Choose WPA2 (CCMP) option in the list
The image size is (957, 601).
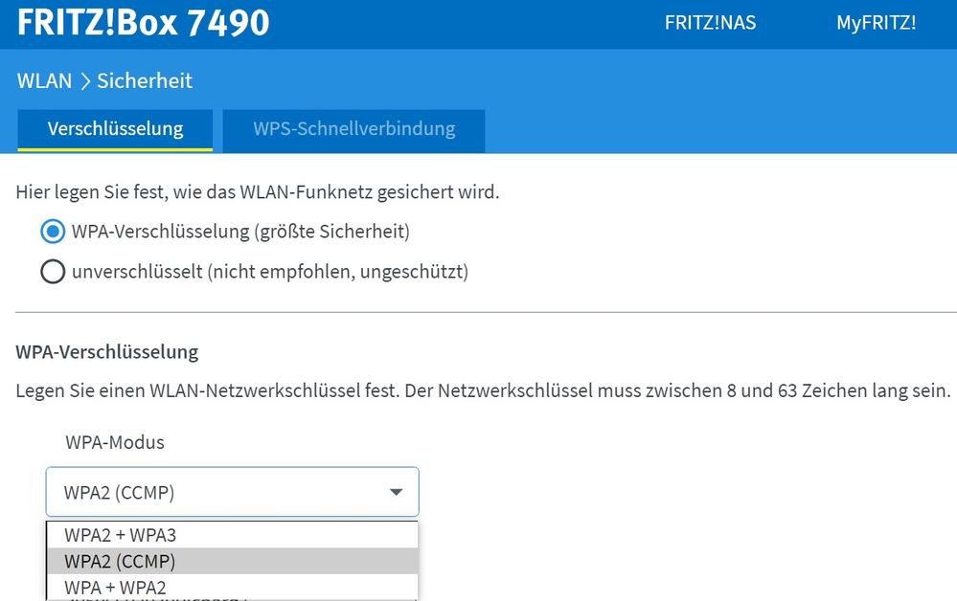tap(233, 561)
